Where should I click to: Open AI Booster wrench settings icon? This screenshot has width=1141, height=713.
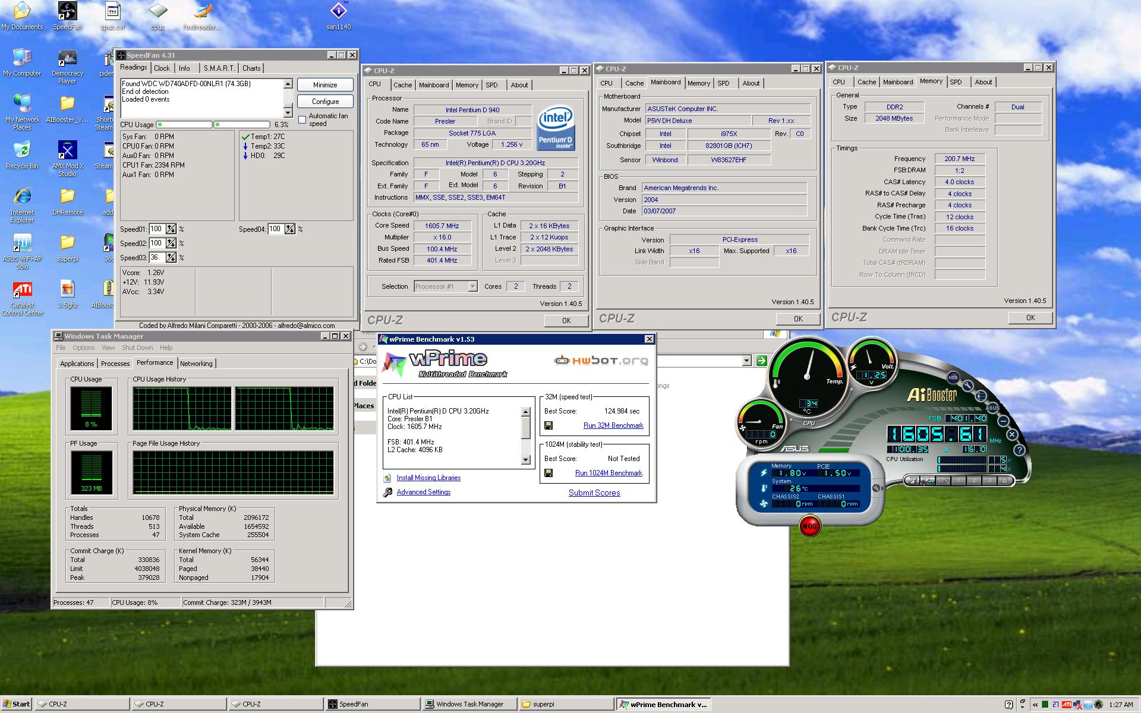pos(968,386)
